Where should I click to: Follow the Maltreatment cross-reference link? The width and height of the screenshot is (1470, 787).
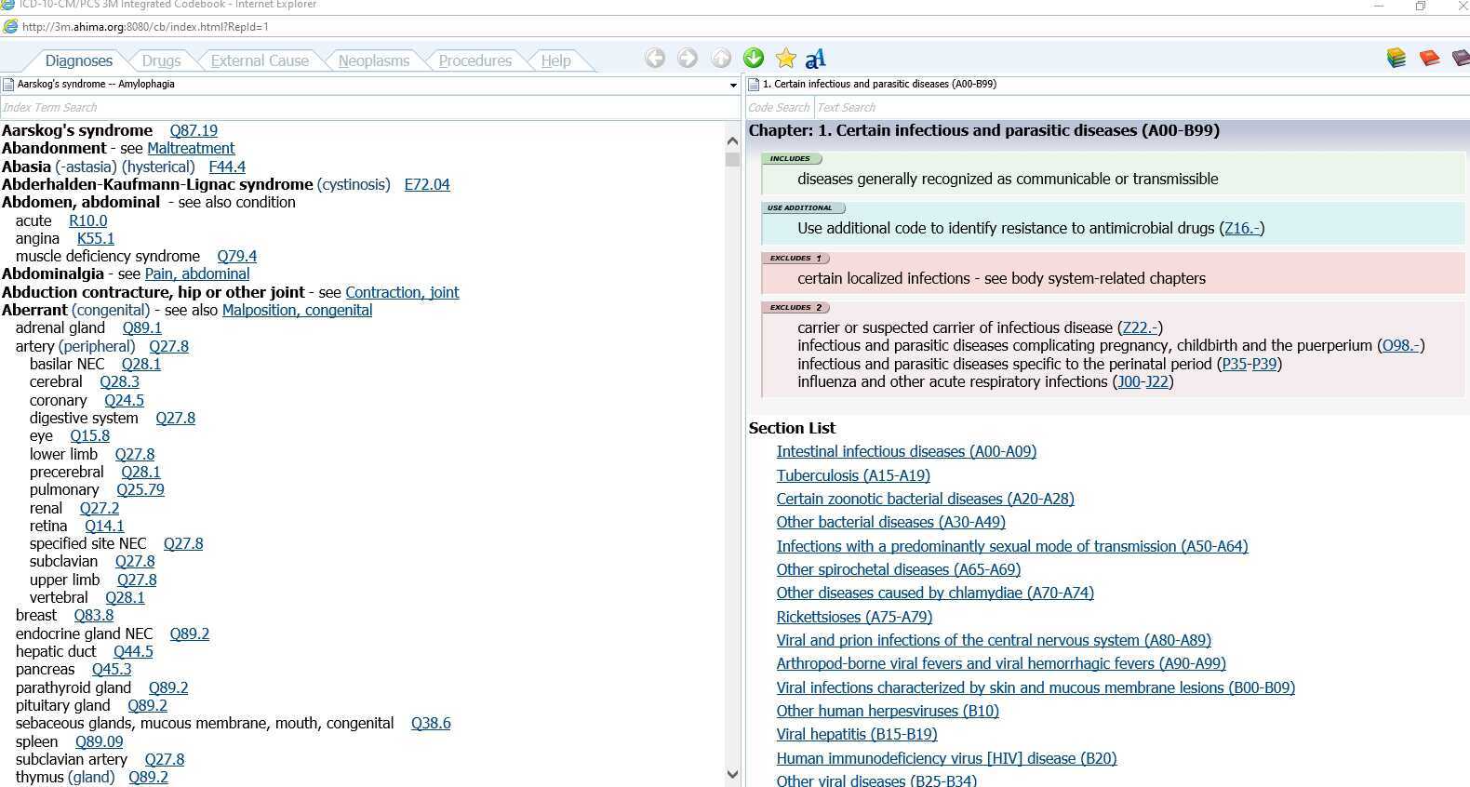pos(191,148)
